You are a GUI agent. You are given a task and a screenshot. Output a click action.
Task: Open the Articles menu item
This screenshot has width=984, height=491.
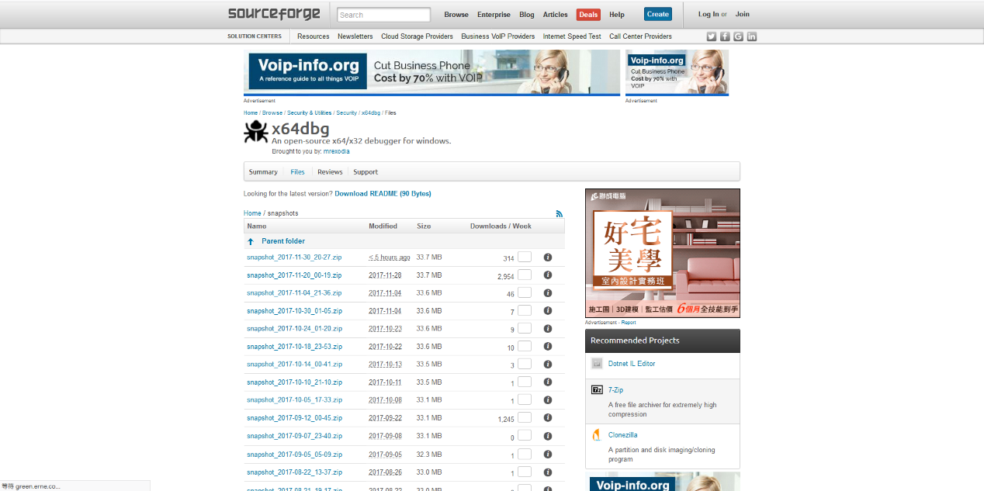556,15
